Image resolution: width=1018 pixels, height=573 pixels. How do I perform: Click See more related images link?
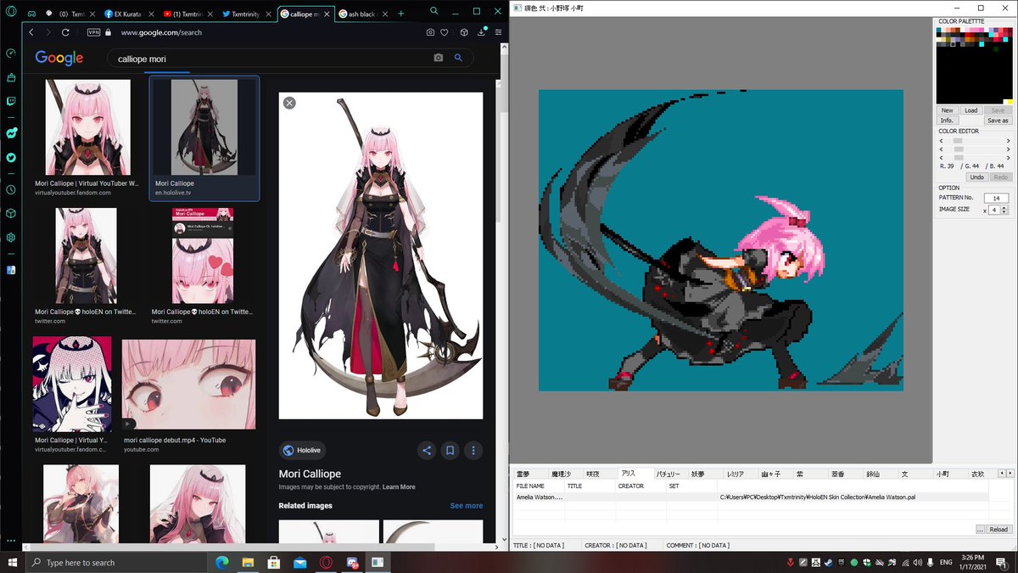coord(466,506)
